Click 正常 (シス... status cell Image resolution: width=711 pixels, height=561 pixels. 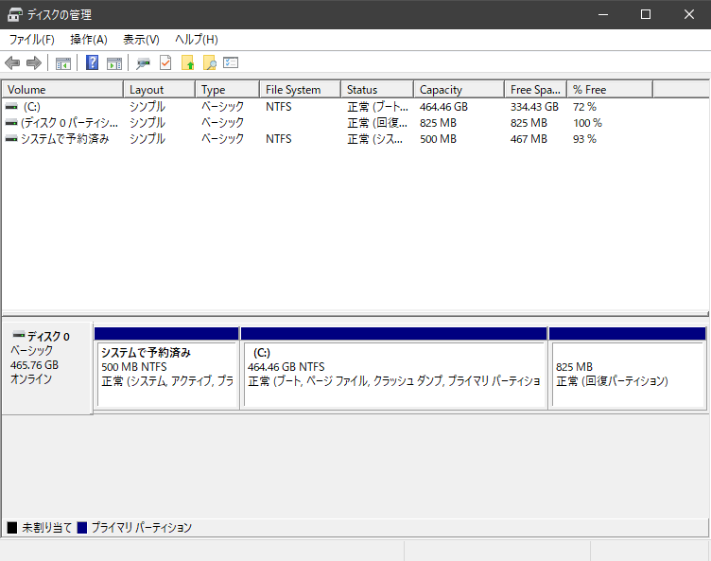click(x=374, y=139)
